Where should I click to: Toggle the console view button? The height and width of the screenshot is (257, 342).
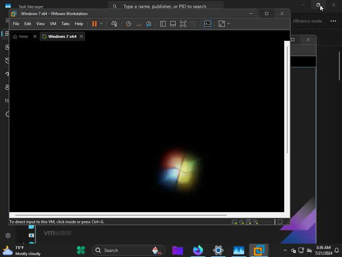(x=207, y=24)
